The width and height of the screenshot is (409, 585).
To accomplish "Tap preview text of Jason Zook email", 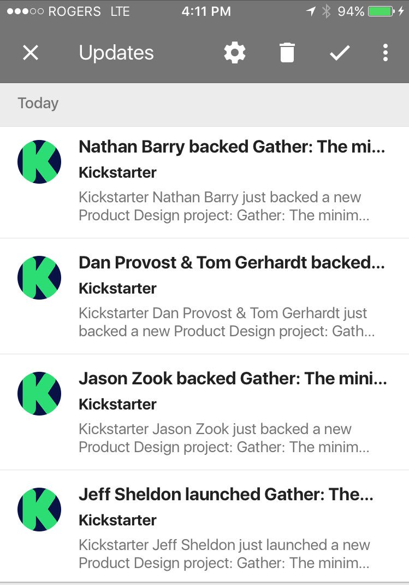I will click(x=224, y=438).
